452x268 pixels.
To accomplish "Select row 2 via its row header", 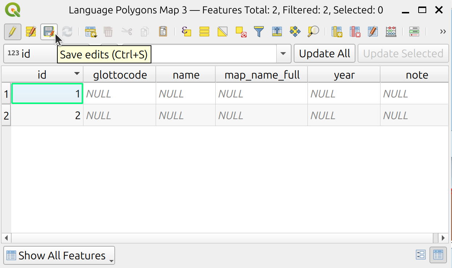I will point(6,116).
